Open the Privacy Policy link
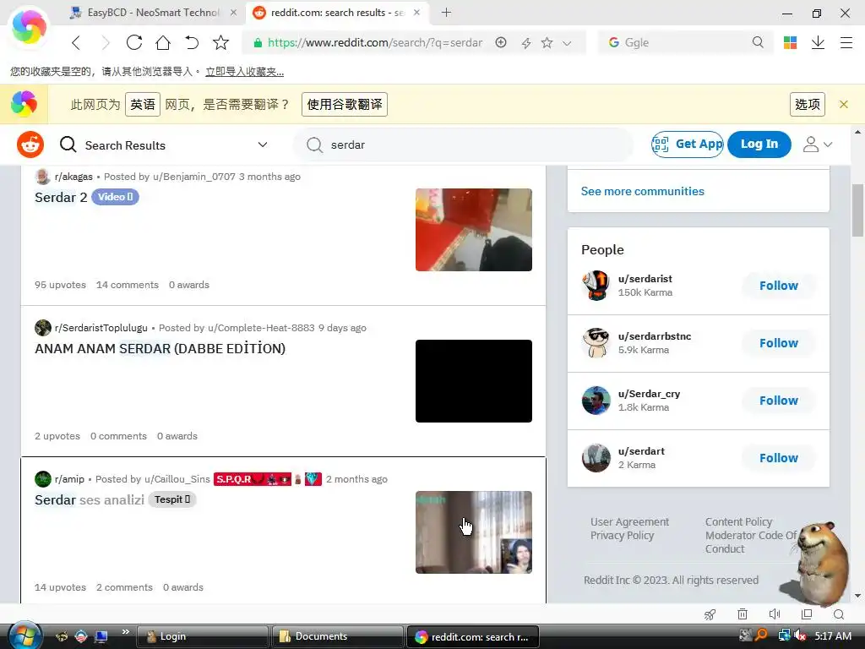Image resolution: width=865 pixels, height=649 pixels. click(x=622, y=535)
